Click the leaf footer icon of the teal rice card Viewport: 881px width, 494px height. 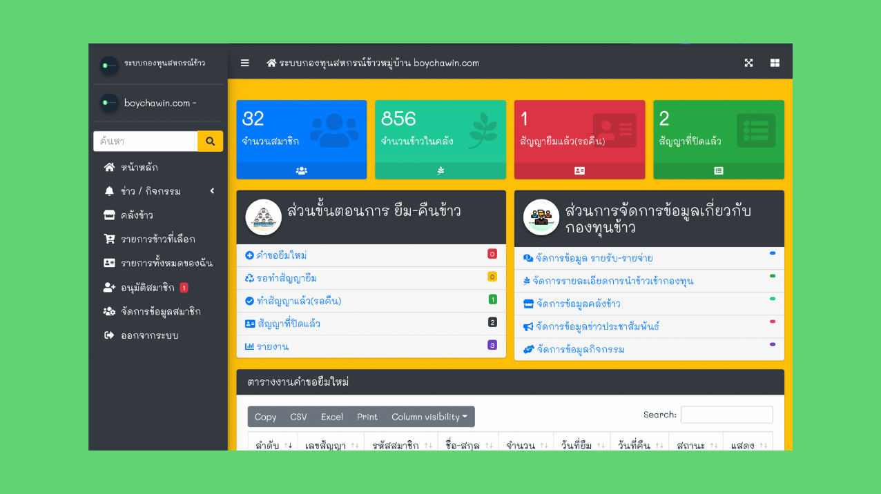click(440, 170)
